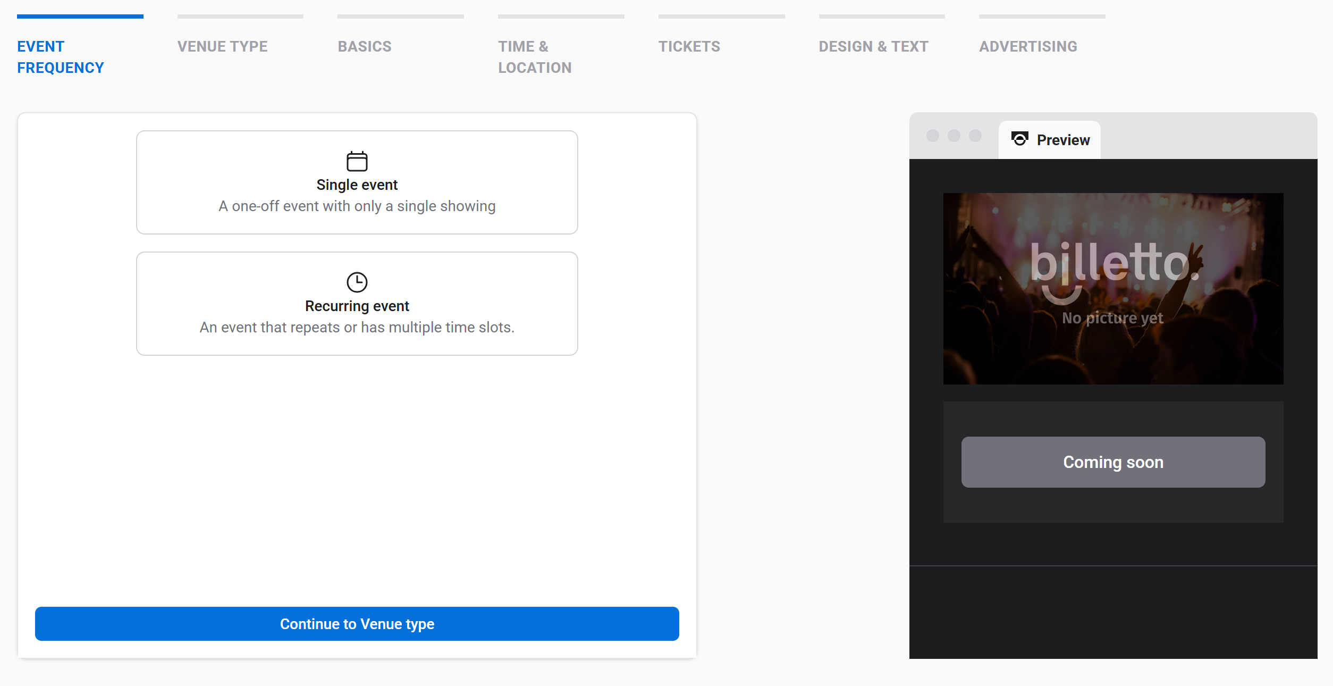This screenshot has height=686, width=1333.
Task: Click the clock icon on Recurring event card
Action: point(357,282)
